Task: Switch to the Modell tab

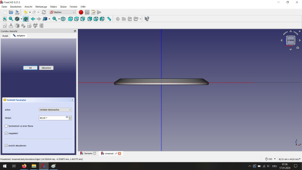Action: (5, 36)
